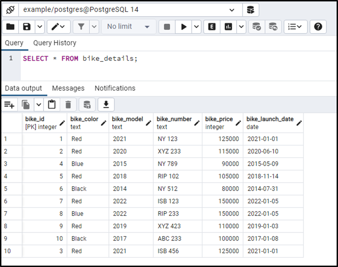Click the Commit database icon
The height and width of the screenshot is (267, 338).
point(257,27)
